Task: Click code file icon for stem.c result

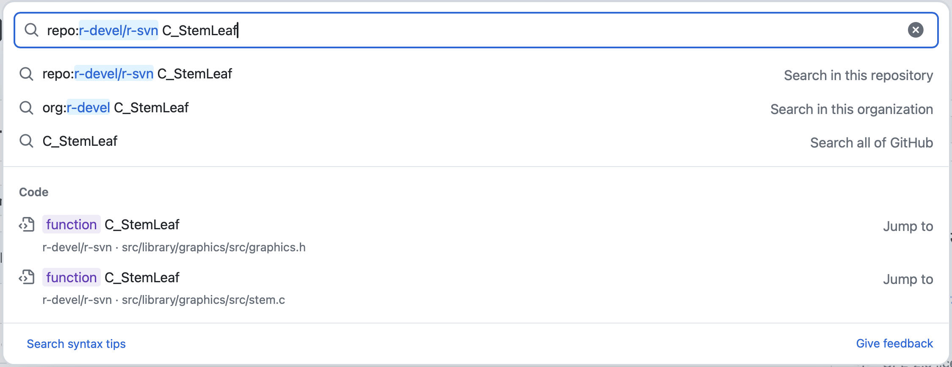Action: [x=27, y=278]
